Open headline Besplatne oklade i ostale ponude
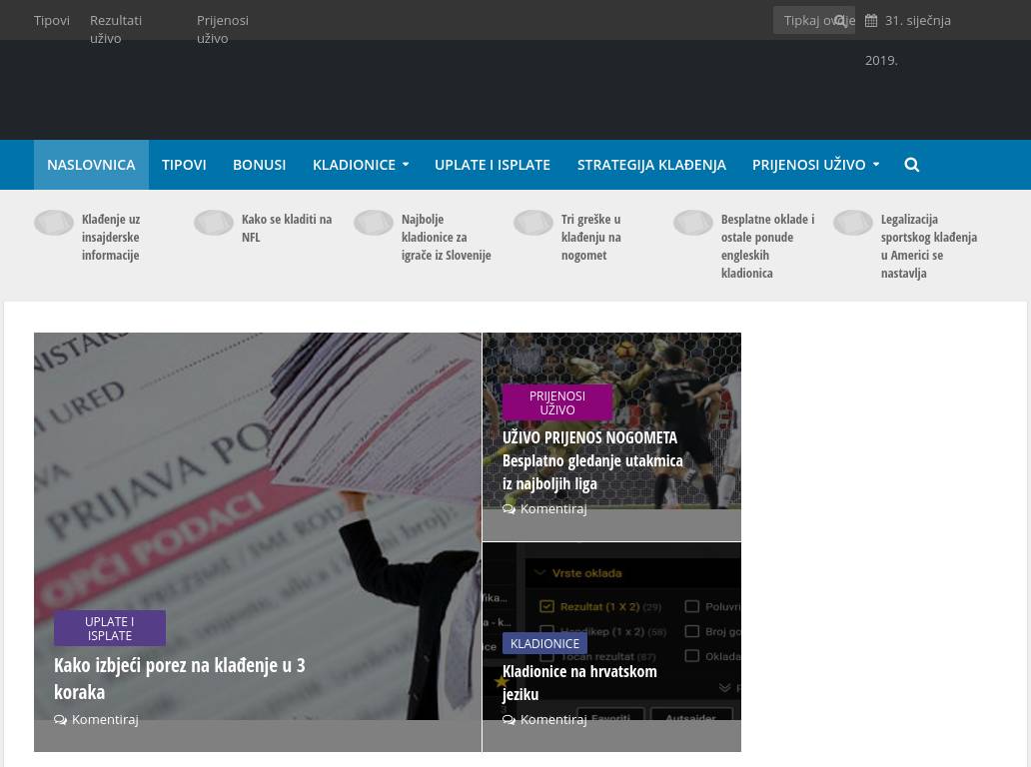Screen dimensions: 1031x767 (767, 246)
